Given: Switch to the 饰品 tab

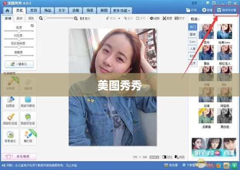Looking at the screenshot, I should pyautogui.click(x=48, y=10).
